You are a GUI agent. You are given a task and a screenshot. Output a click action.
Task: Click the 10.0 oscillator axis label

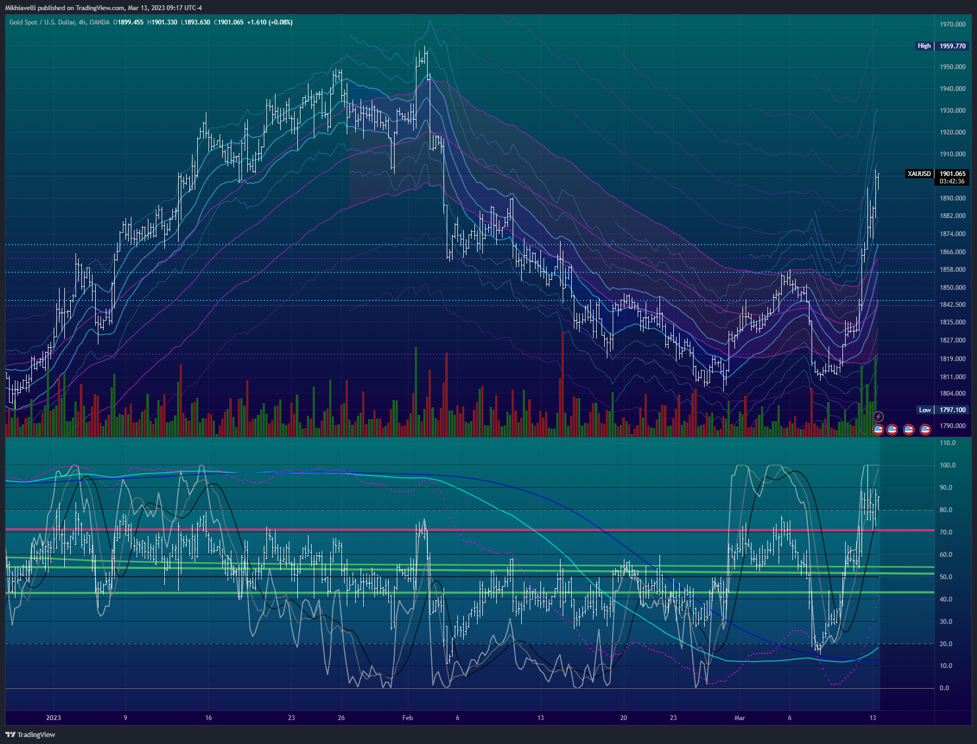point(946,666)
